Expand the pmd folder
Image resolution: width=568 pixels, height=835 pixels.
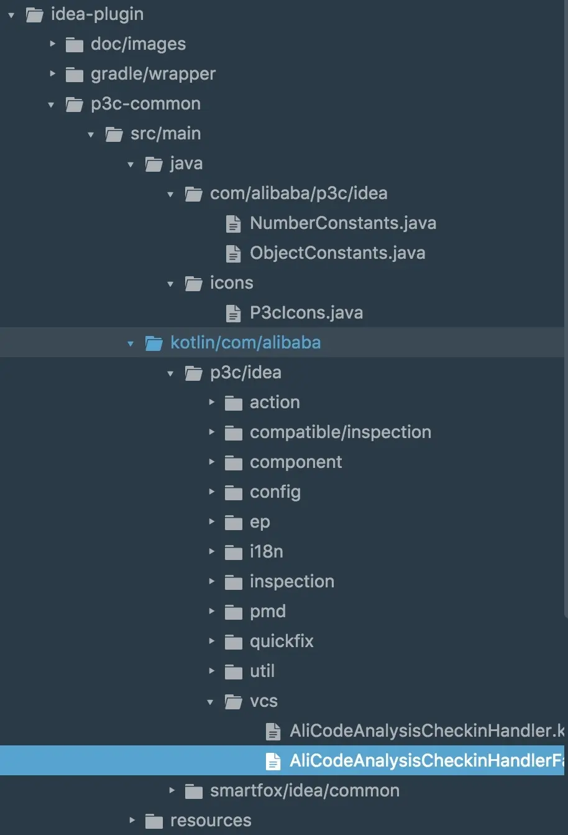click(211, 612)
